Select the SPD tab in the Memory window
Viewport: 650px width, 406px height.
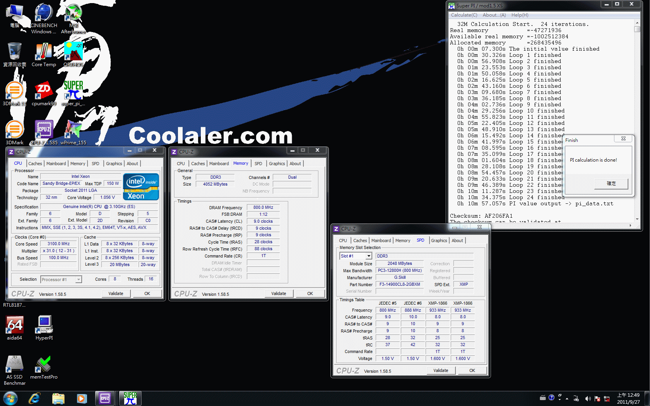tap(258, 164)
